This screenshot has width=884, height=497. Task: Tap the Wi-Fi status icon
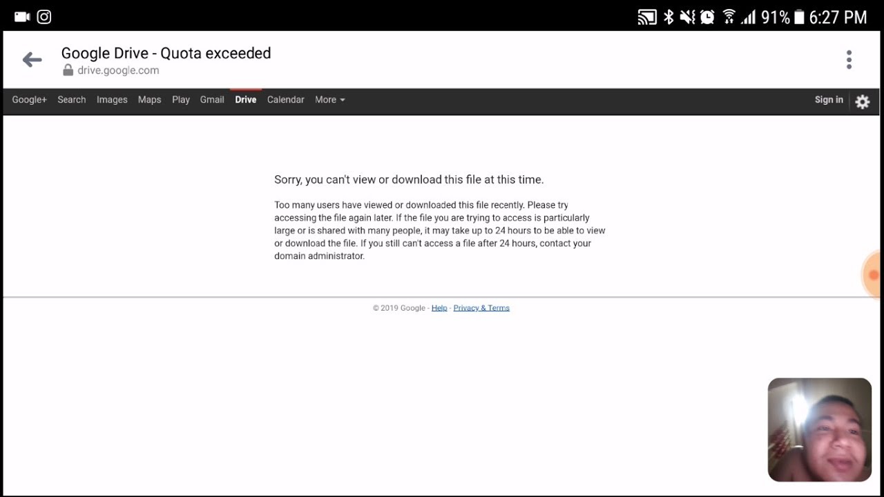(729, 17)
